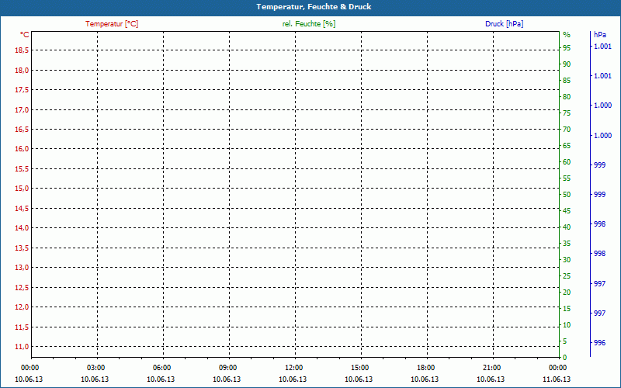Click the 06:00 time axis label
The width and height of the screenshot is (621, 388).
tap(162, 368)
